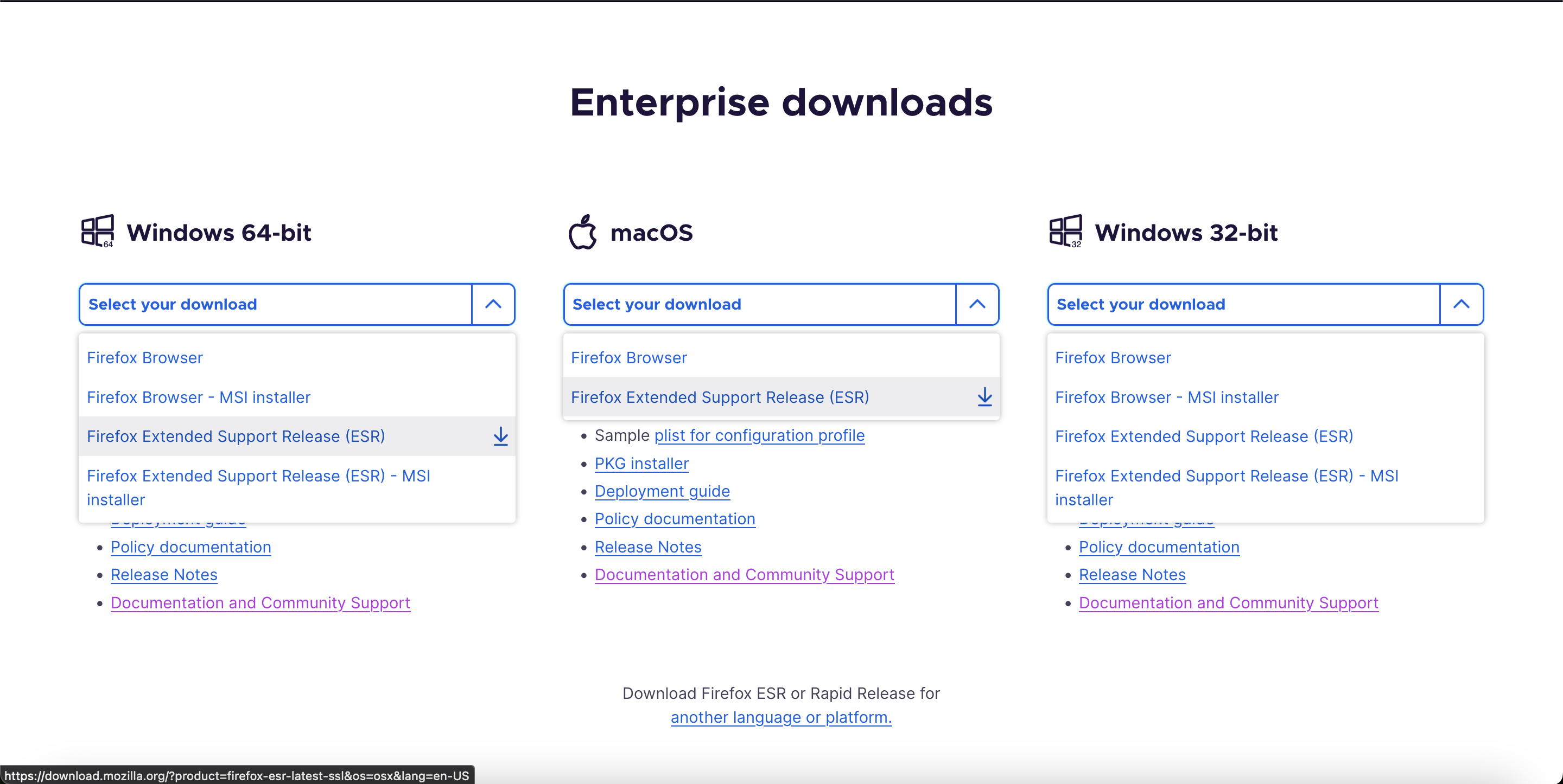Click the Windows 64-bit logo icon
The image size is (1563, 784).
(98, 231)
